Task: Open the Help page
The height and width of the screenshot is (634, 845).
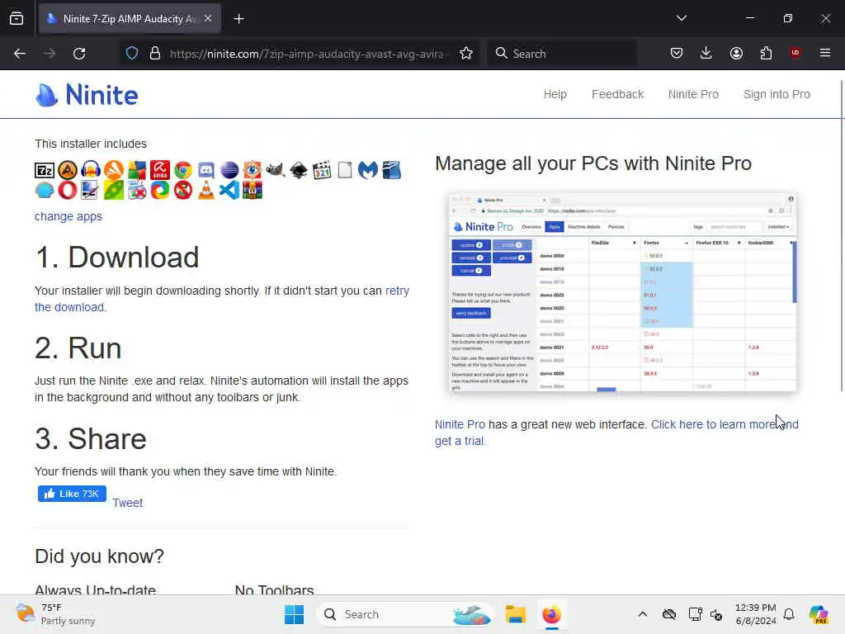Action: [x=555, y=94]
